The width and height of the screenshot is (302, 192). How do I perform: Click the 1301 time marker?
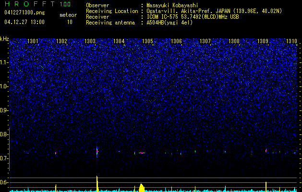click(x=33, y=41)
